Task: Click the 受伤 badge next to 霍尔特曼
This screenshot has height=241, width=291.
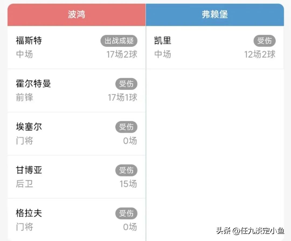Action: [127, 84]
